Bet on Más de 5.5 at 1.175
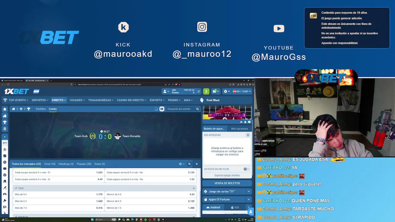Screen dimensions: 395x222 [x=59, y=195]
